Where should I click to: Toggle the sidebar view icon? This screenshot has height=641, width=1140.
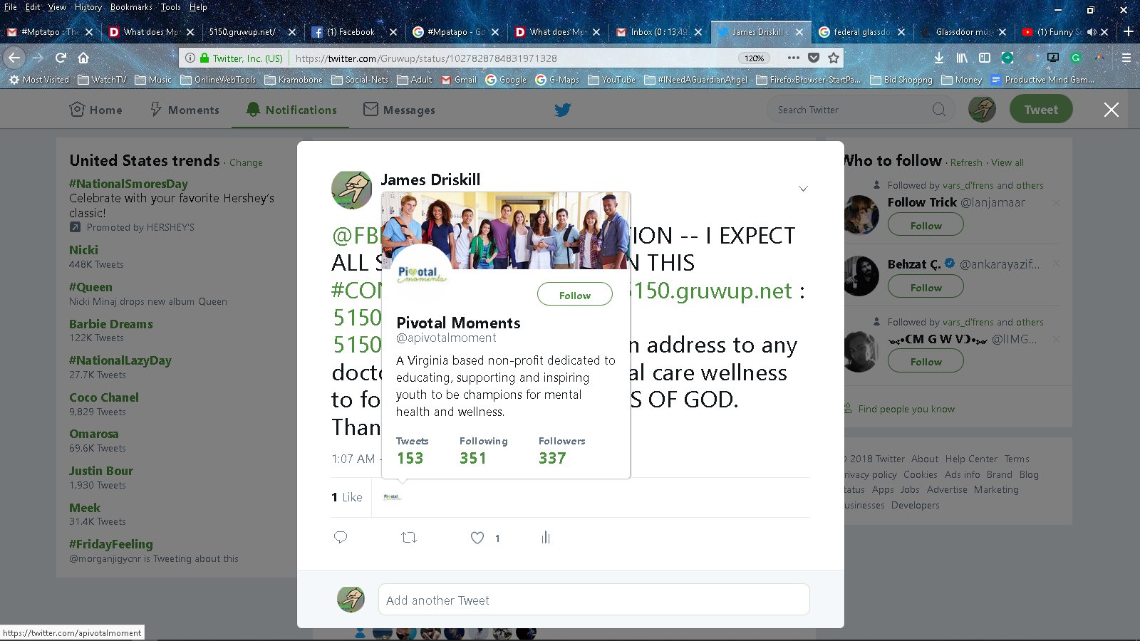(985, 58)
